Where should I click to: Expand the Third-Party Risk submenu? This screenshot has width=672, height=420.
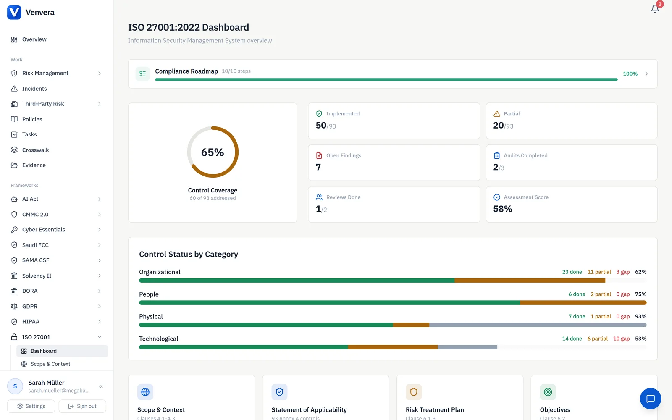click(100, 104)
